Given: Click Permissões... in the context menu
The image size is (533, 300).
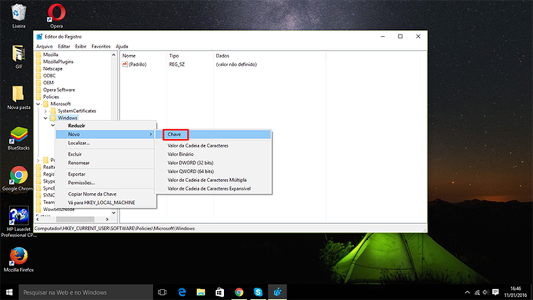Looking at the screenshot, I should [x=81, y=183].
